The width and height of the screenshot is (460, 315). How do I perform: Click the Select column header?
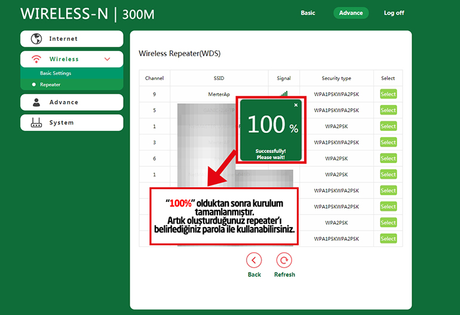click(x=388, y=78)
